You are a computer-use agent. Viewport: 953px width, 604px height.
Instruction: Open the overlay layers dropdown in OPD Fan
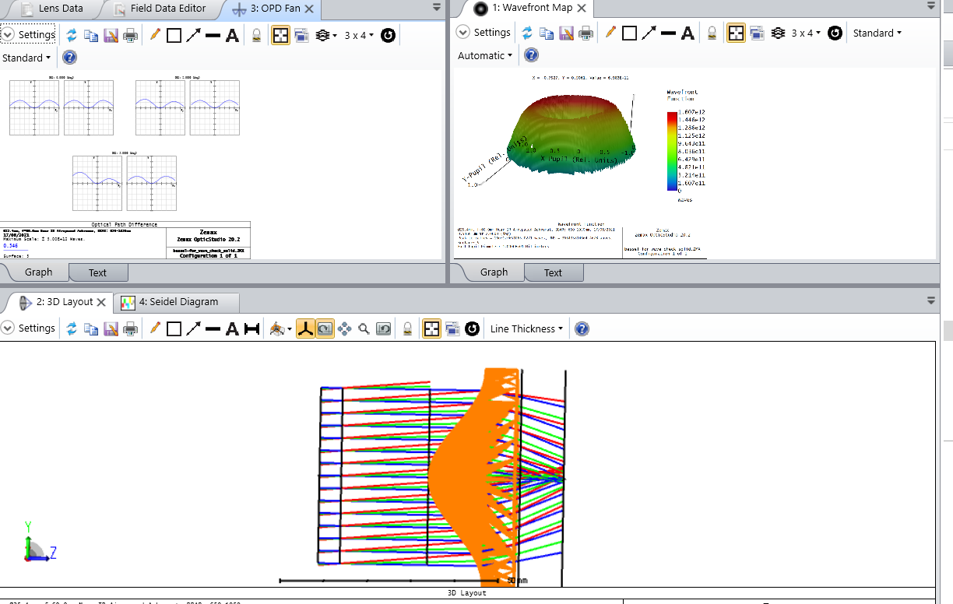pos(327,35)
